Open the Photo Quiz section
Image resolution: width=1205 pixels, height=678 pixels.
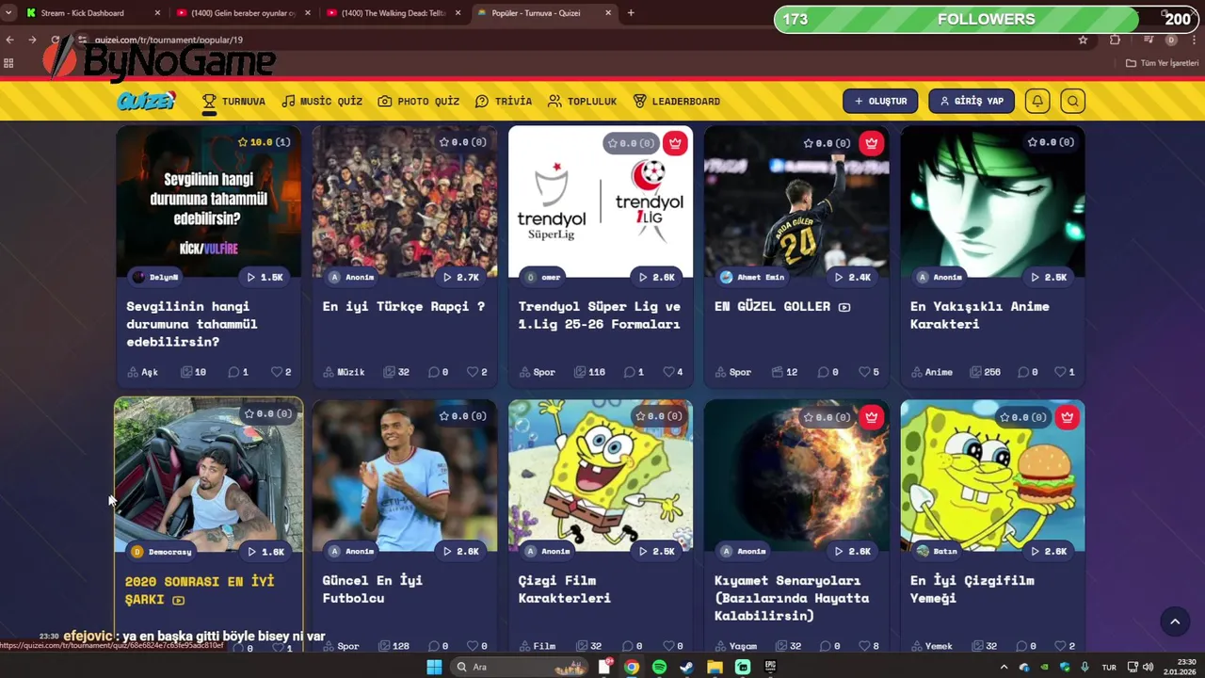pos(419,101)
